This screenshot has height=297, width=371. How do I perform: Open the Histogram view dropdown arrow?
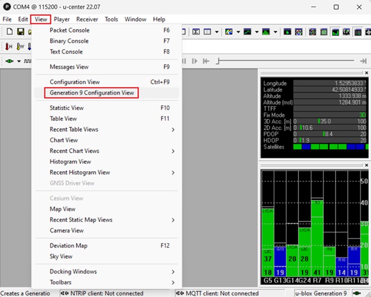tap(276, 32)
